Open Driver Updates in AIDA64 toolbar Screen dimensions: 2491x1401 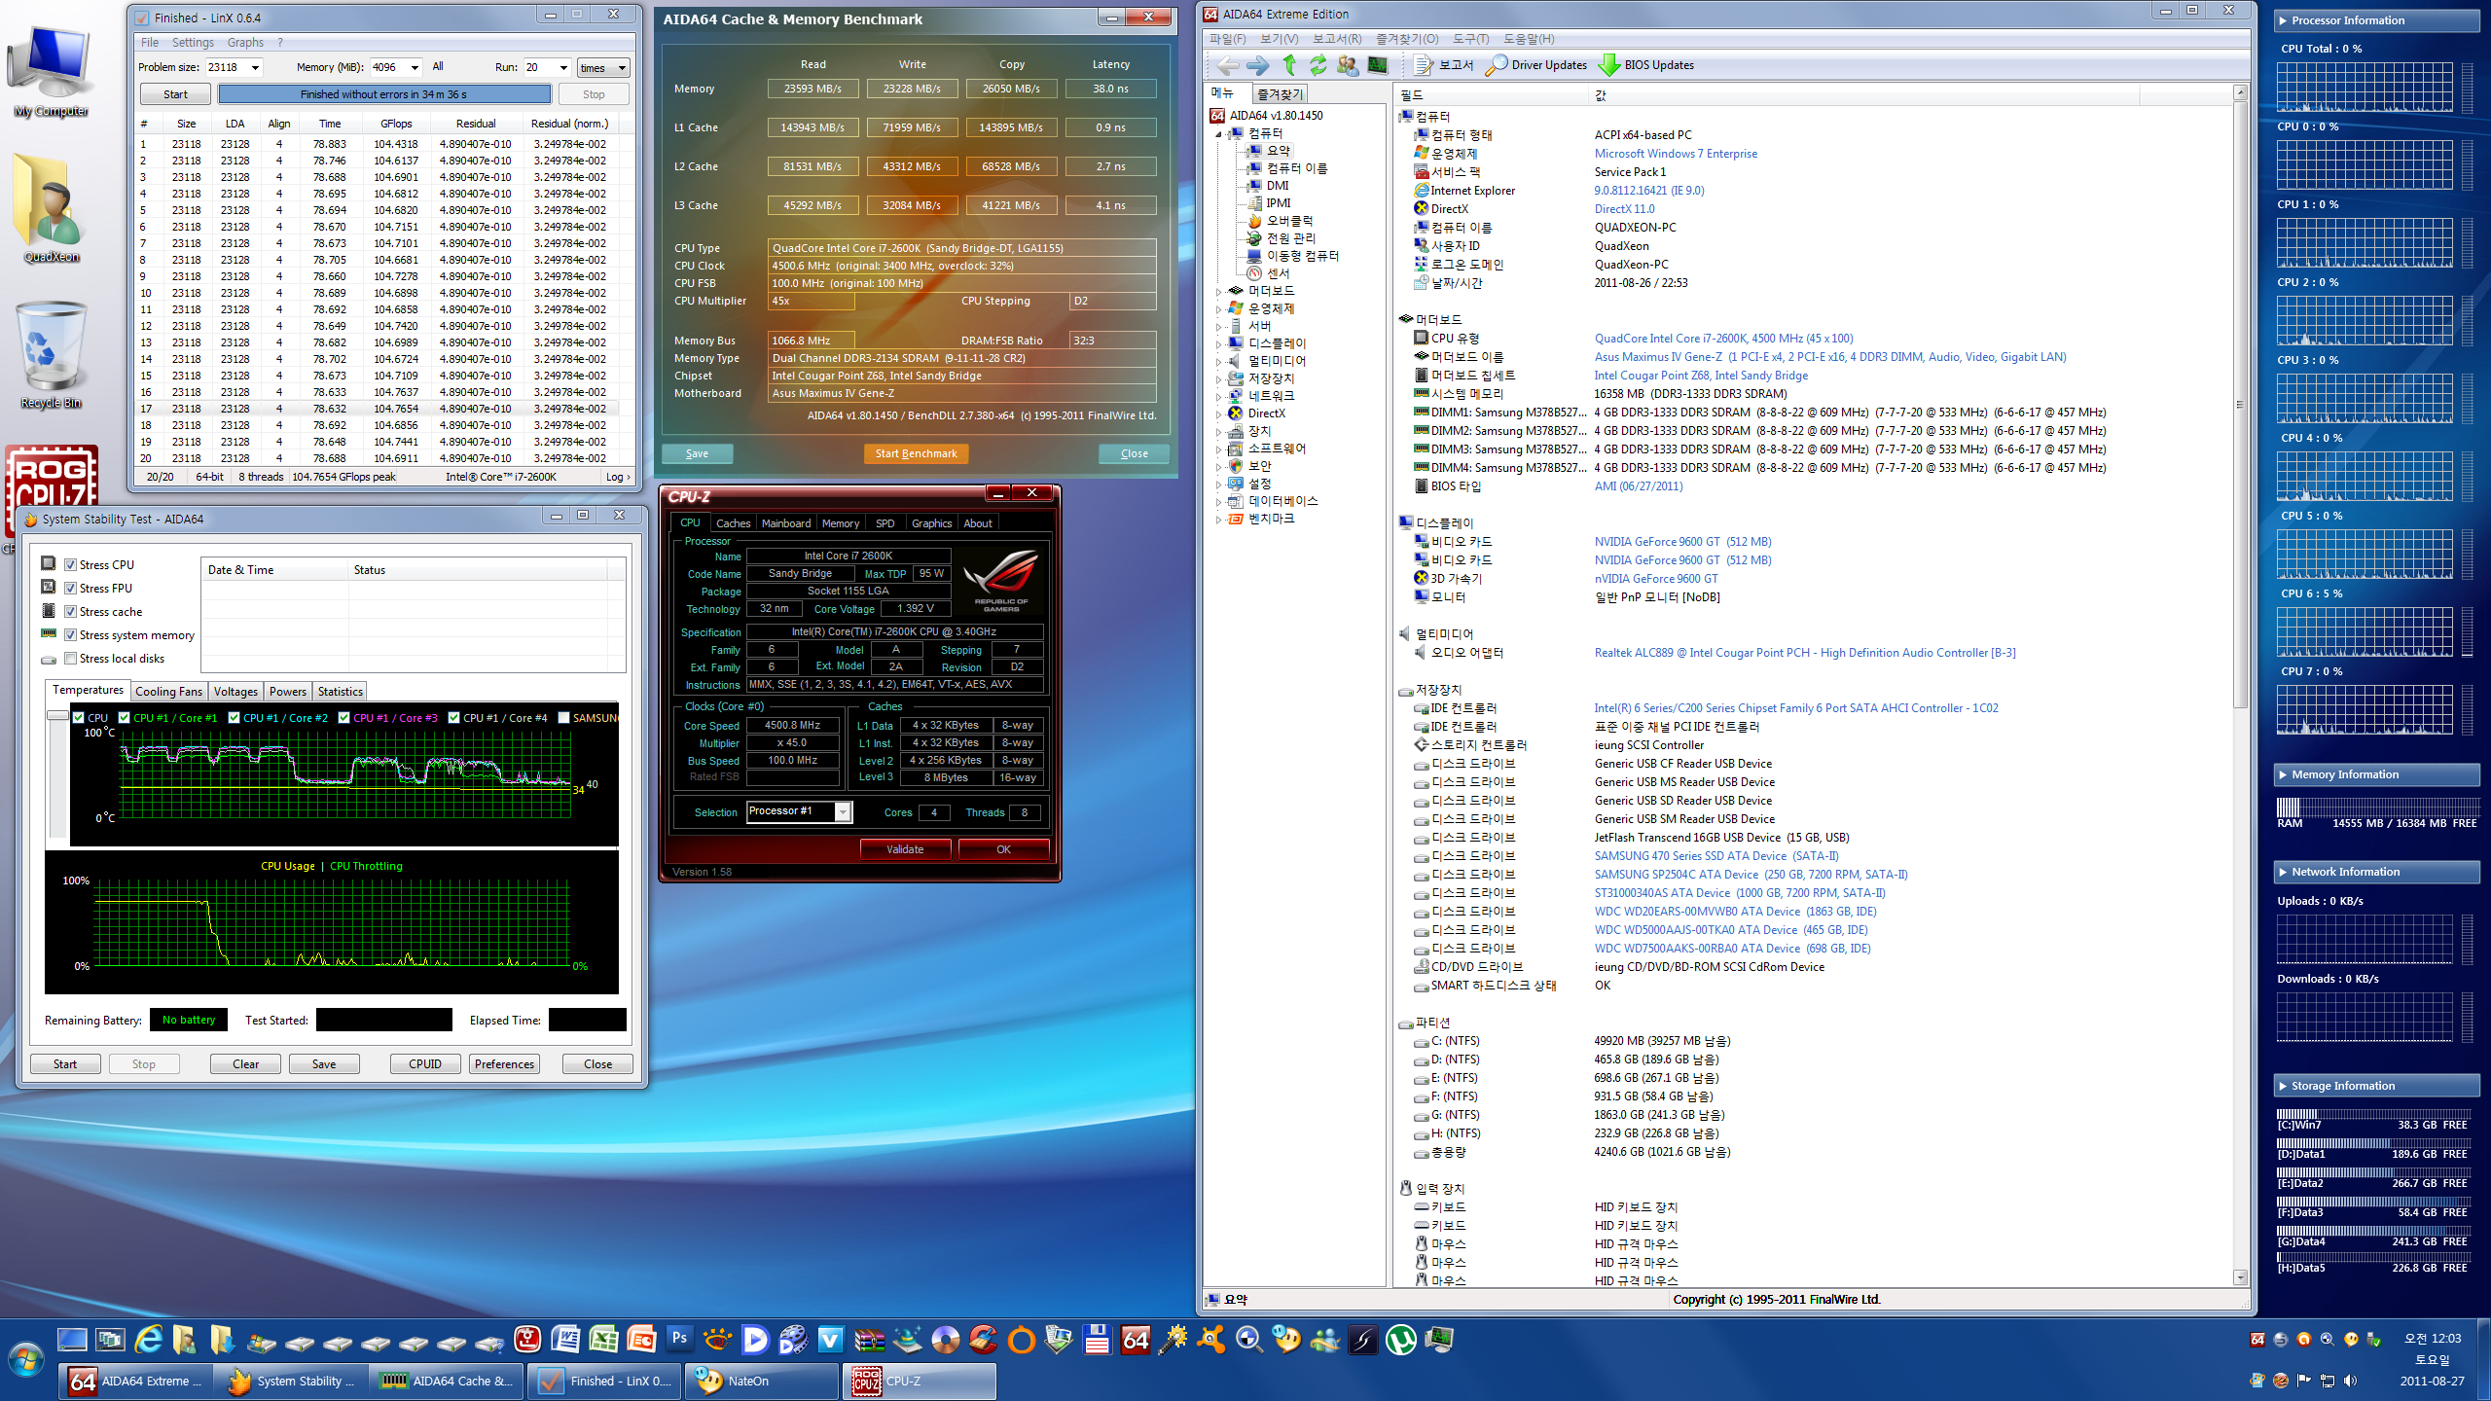(1536, 65)
